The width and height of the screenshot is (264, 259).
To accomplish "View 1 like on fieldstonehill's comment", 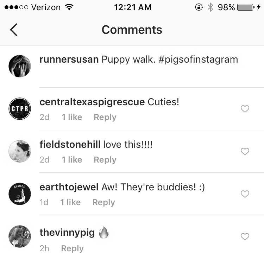I will [x=72, y=160].
